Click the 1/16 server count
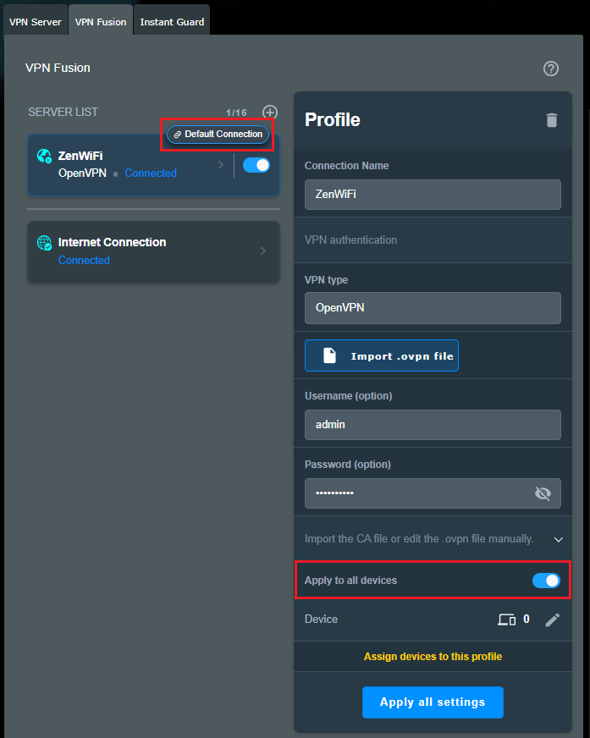This screenshot has width=590, height=738. click(x=236, y=113)
